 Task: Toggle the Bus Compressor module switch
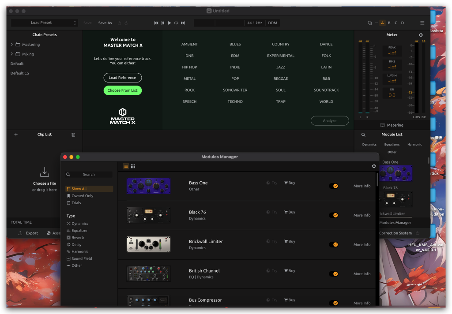click(x=334, y=303)
